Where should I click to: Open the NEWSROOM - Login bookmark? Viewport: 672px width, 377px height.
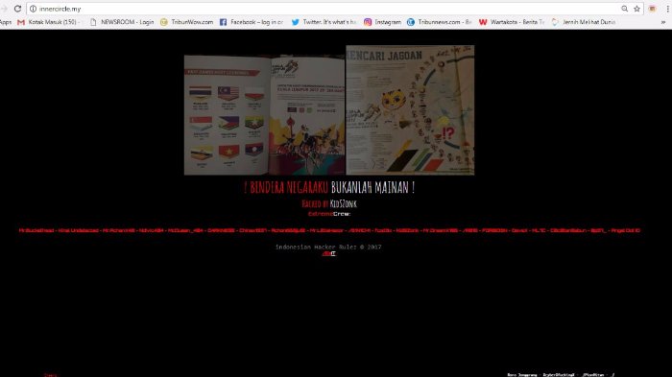pyautogui.click(x=122, y=22)
